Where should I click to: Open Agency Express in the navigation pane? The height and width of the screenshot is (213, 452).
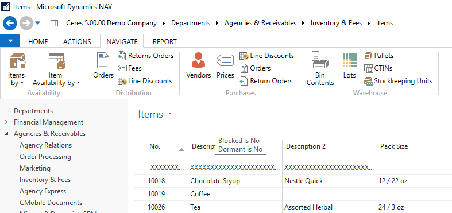[x=43, y=191]
